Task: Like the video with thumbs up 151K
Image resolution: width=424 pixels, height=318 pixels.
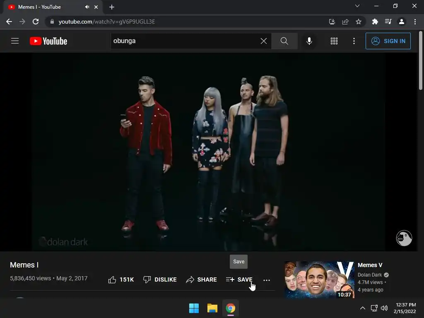Action: [x=121, y=279]
